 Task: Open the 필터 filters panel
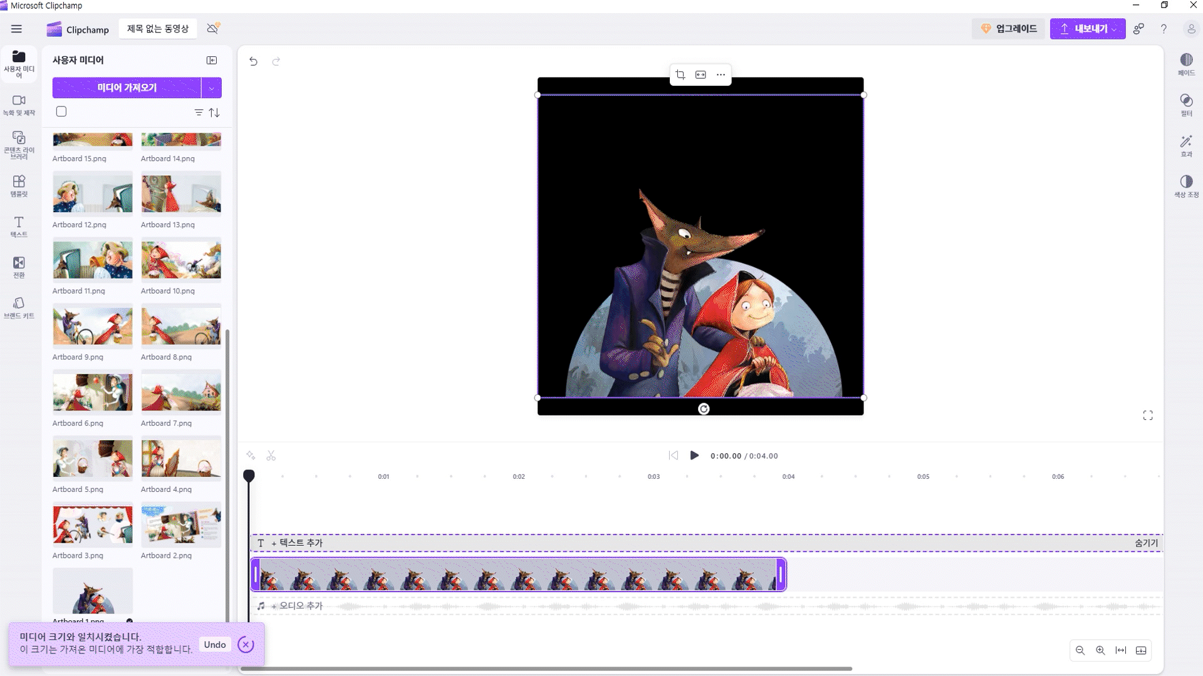coord(1186,105)
